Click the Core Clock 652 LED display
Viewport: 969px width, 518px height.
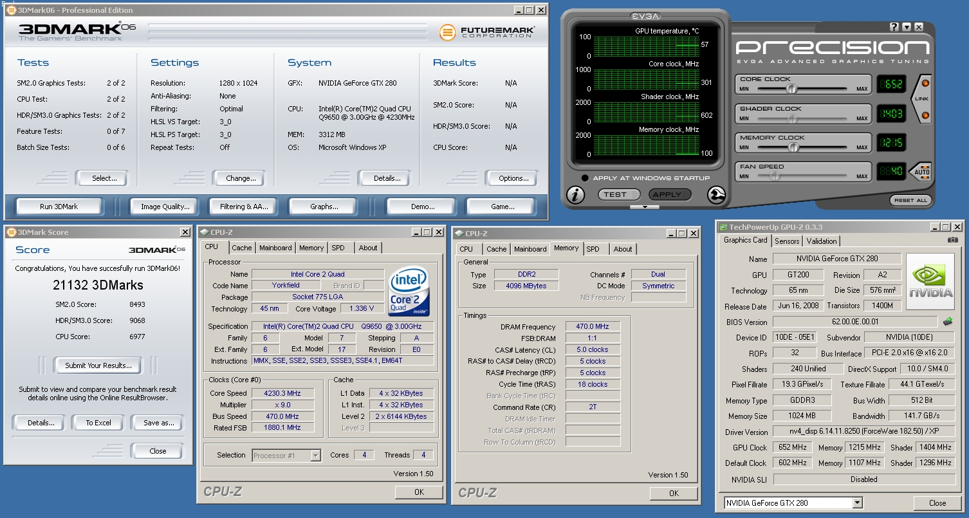891,84
